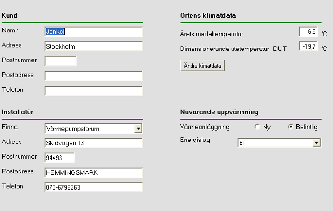
Task: Select the empty customer Telefon field
Action: 93,91
